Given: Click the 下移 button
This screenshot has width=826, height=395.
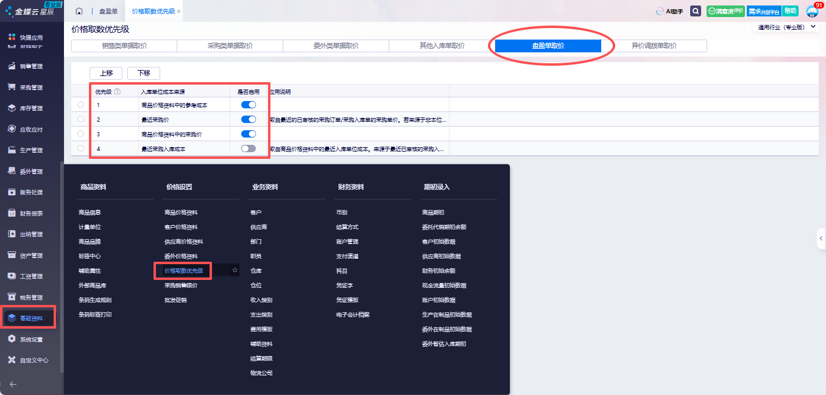Looking at the screenshot, I should click(x=144, y=73).
